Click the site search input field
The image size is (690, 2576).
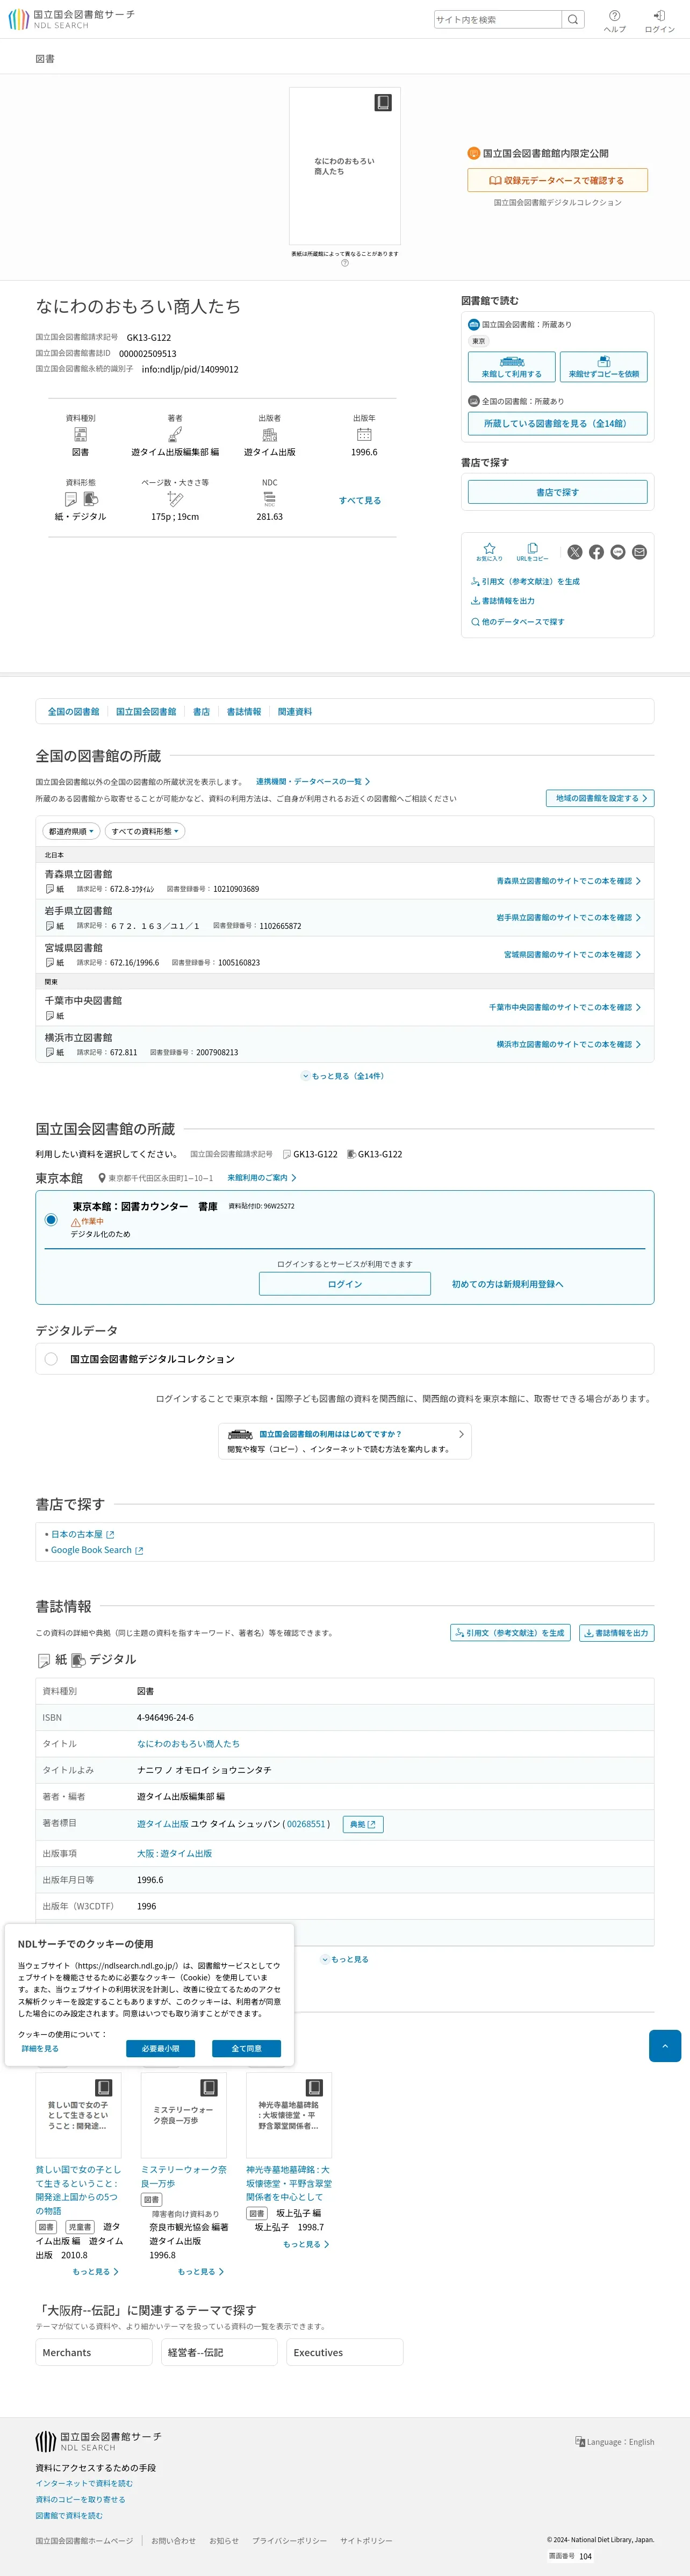[497, 19]
